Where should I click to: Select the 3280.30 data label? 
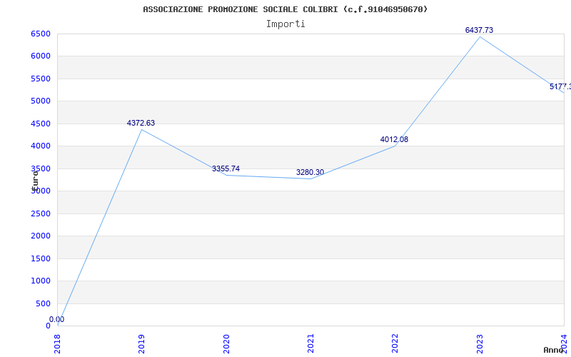click(x=310, y=172)
